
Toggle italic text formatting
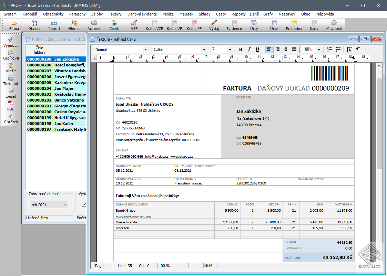click(x=249, y=50)
